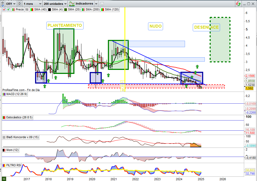
Task: Click the -0,0169 MACD value label
Action: [x=251, y=104]
